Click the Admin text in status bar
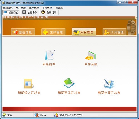 click(43, 115)
